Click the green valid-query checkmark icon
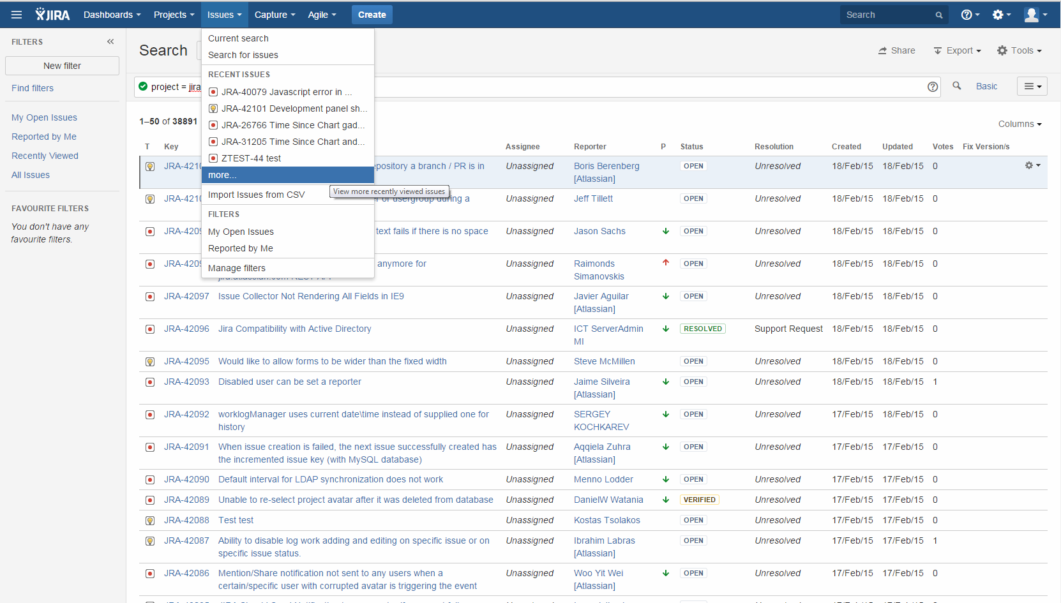Viewport: 1061px width, 603px height. (x=143, y=86)
